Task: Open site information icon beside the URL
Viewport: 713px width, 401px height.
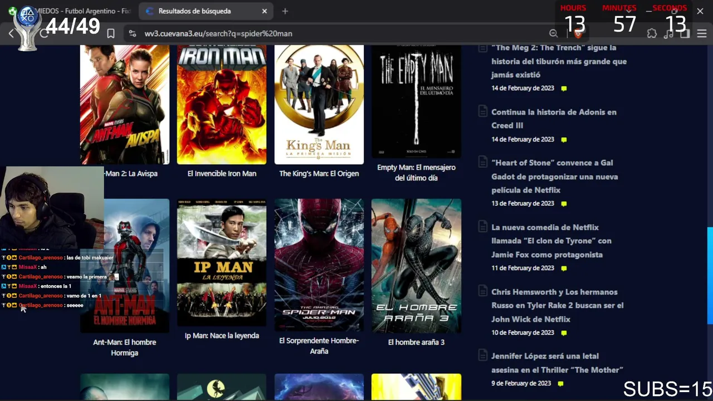Action: (132, 33)
